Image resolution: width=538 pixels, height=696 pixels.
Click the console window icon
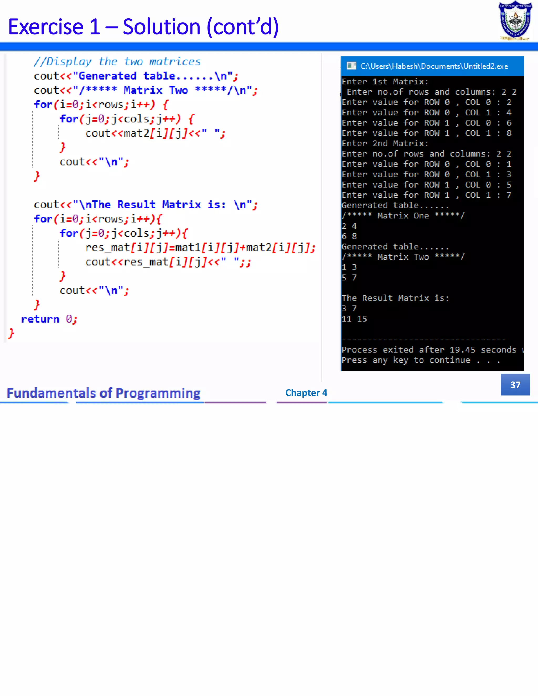tap(351, 66)
